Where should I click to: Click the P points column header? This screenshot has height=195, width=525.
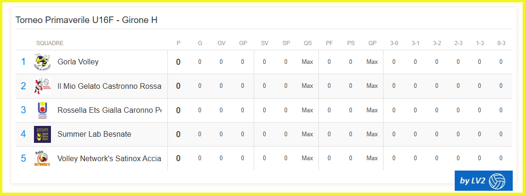click(x=178, y=43)
